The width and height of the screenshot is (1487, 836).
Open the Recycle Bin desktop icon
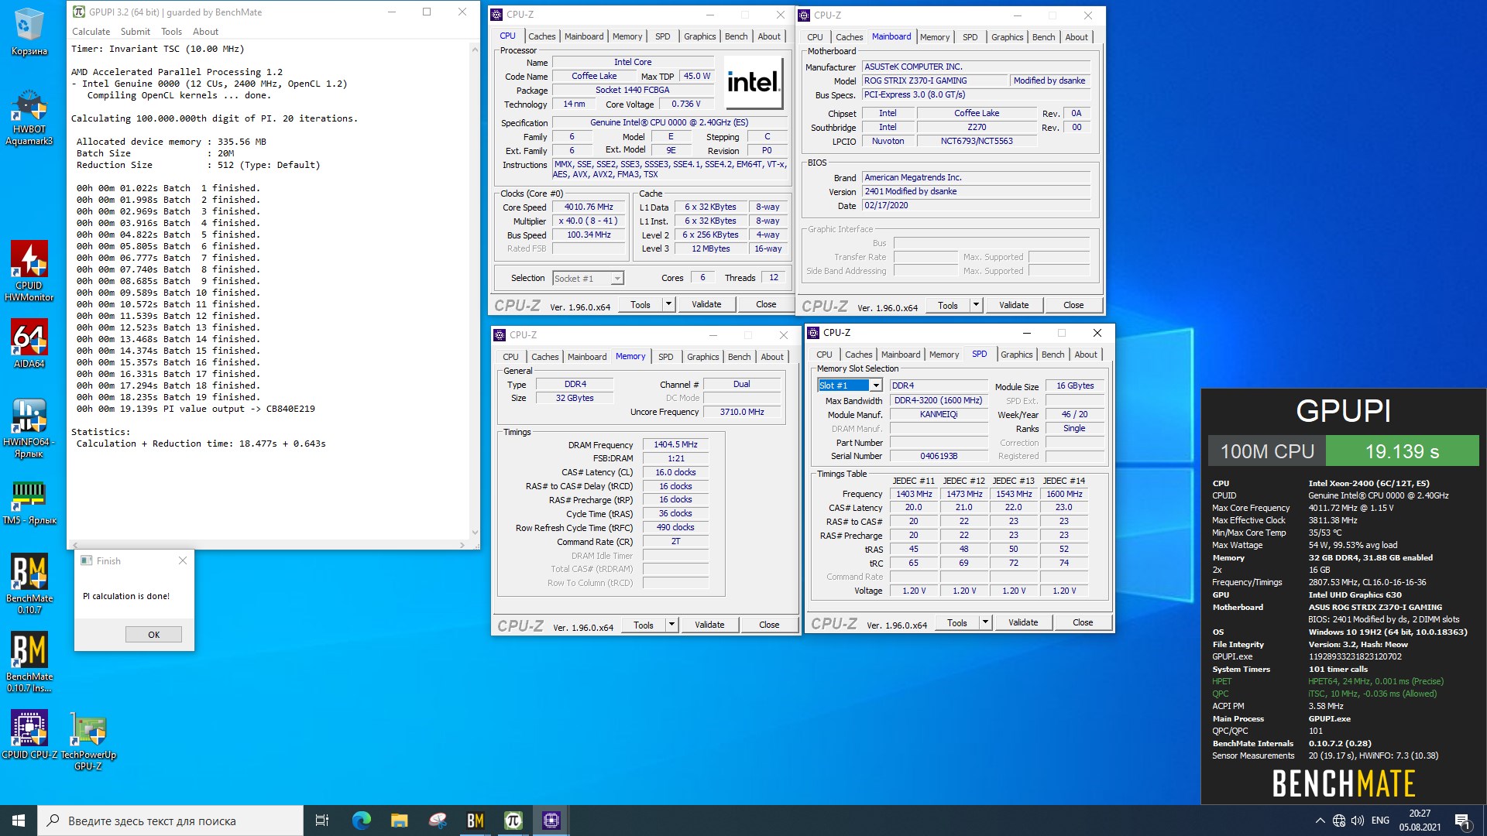coord(29,33)
